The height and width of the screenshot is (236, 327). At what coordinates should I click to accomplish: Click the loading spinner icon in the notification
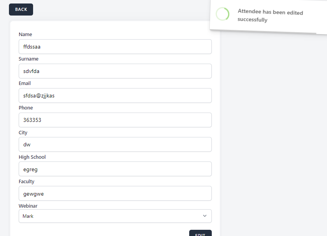coord(223,14)
